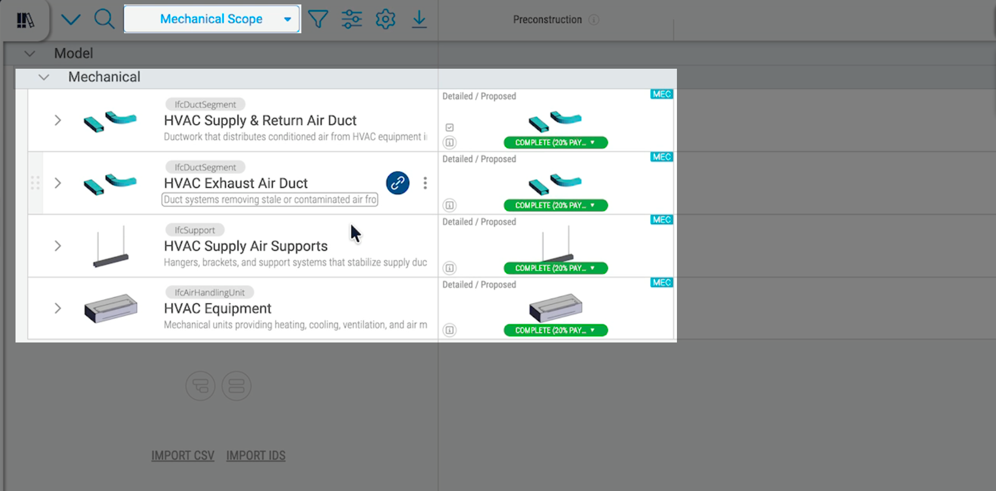996x491 pixels.
Task: Collapse the Model section
Action: pyautogui.click(x=30, y=54)
